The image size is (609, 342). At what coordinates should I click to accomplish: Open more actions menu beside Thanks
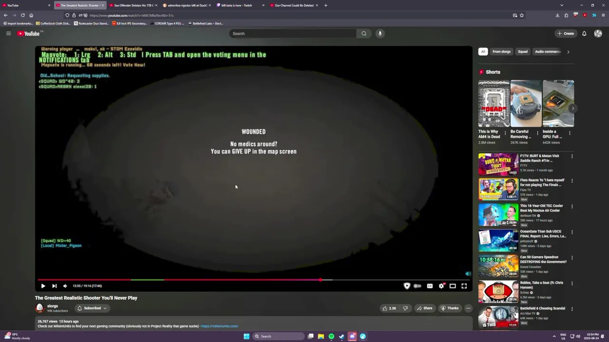click(468, 308)
